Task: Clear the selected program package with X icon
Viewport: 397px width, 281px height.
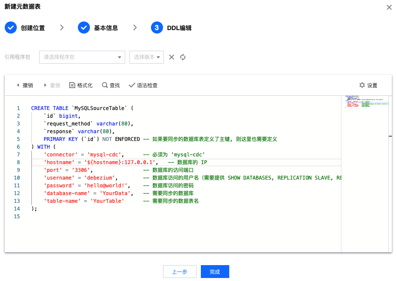Action: pos(172,57)
